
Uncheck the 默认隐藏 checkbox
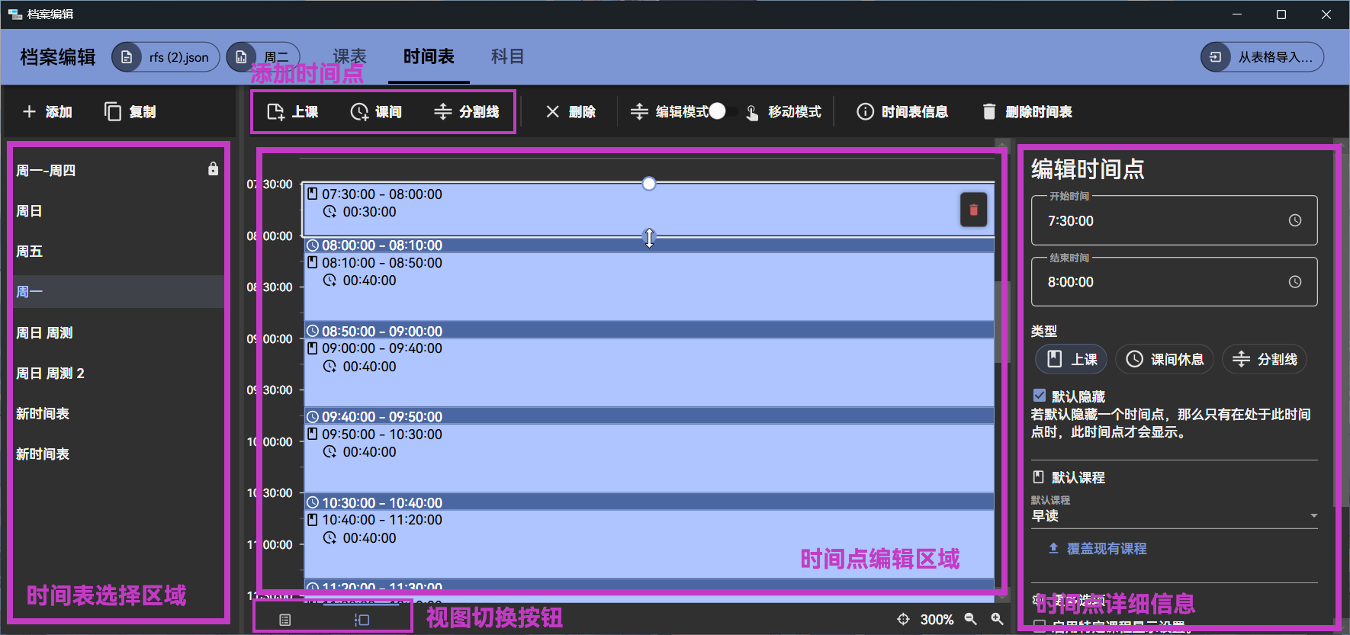[1039, 396]
